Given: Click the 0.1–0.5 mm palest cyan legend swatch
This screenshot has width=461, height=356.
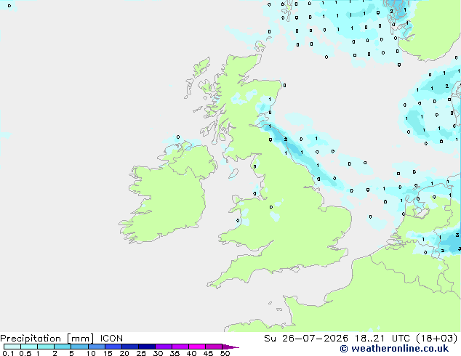Looking at the screenshot, I should (12, 347).
